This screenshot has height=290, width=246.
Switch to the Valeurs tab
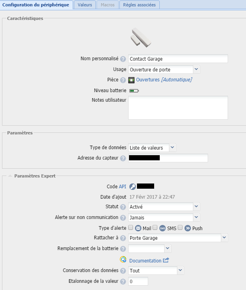point(85,5)
